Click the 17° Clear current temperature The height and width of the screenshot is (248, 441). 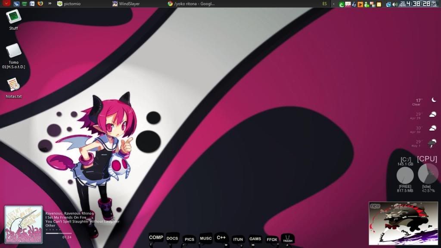(417, 102)
